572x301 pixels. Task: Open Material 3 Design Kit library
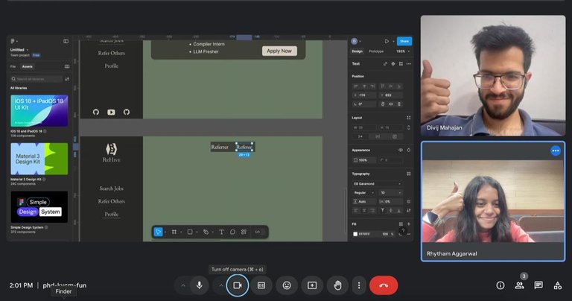pos(39,159)
